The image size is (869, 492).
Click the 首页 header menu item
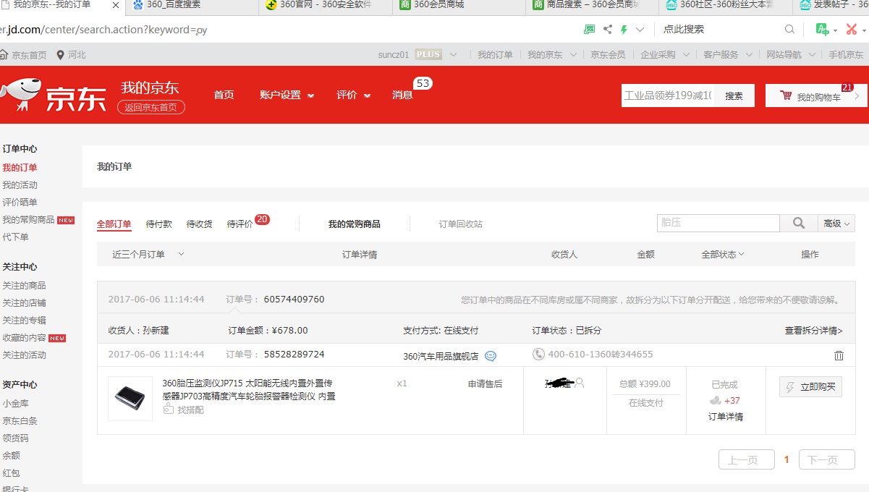coord(224,95)
